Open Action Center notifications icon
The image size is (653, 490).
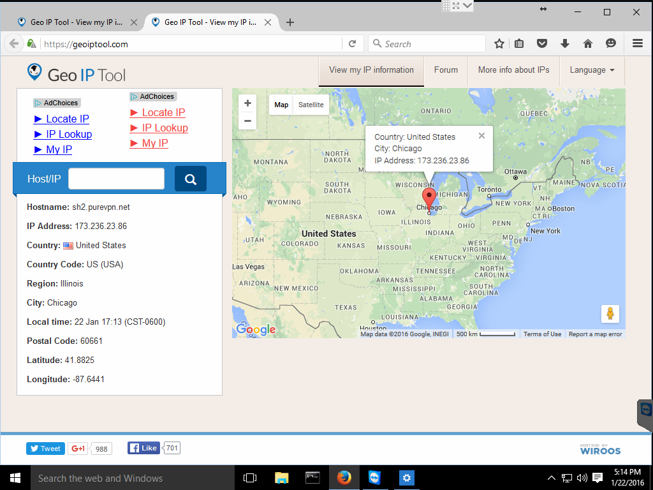tap(598, 478)
